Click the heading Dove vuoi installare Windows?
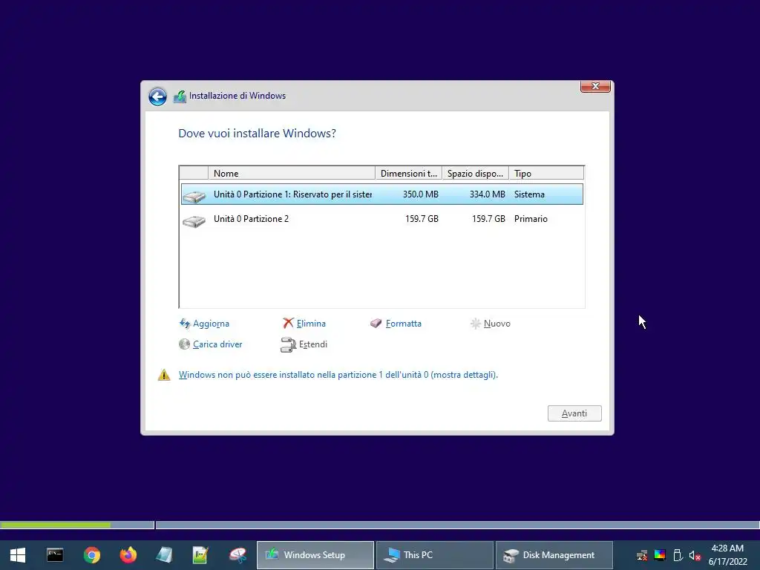The width and height of the screenshot is (760, 570). [x=257, y=134]
